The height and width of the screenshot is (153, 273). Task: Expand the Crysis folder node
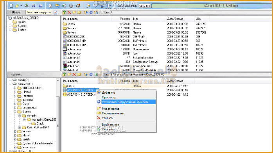pyautogui.click(x=15, y=104)
